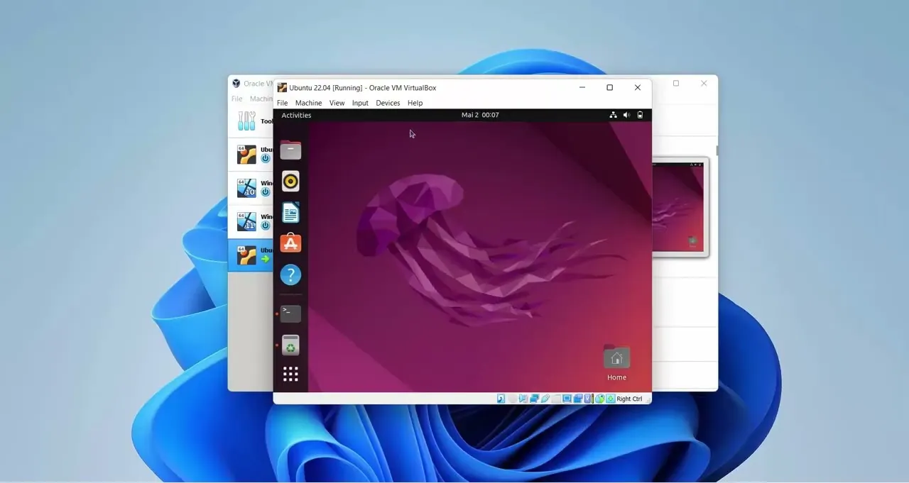Maximize the Ubuntu 22.04 VM window
Image resolution: width=909 pixels, height=483 pixels.
pos(609,87)
